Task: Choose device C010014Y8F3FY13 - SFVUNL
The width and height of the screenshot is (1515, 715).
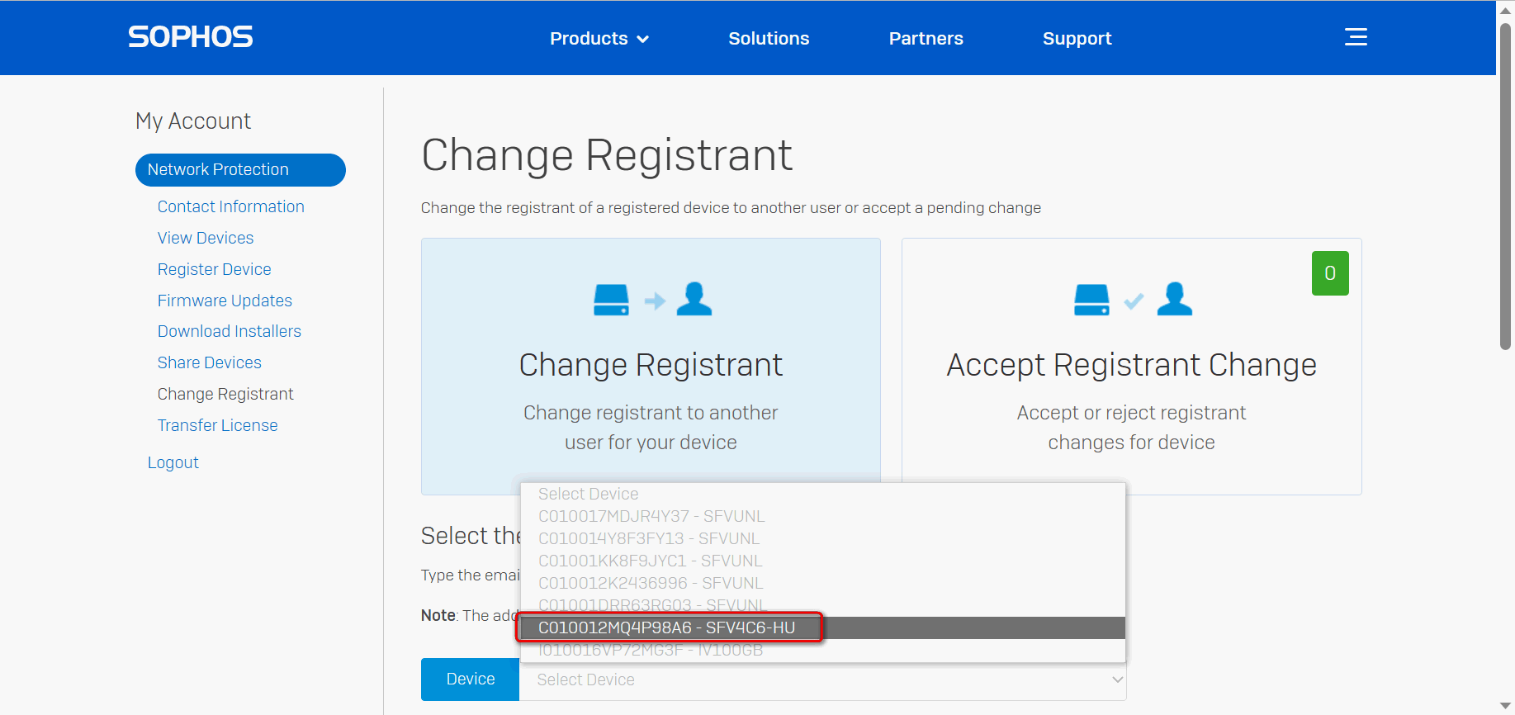Action: click(x=823, y=538)
